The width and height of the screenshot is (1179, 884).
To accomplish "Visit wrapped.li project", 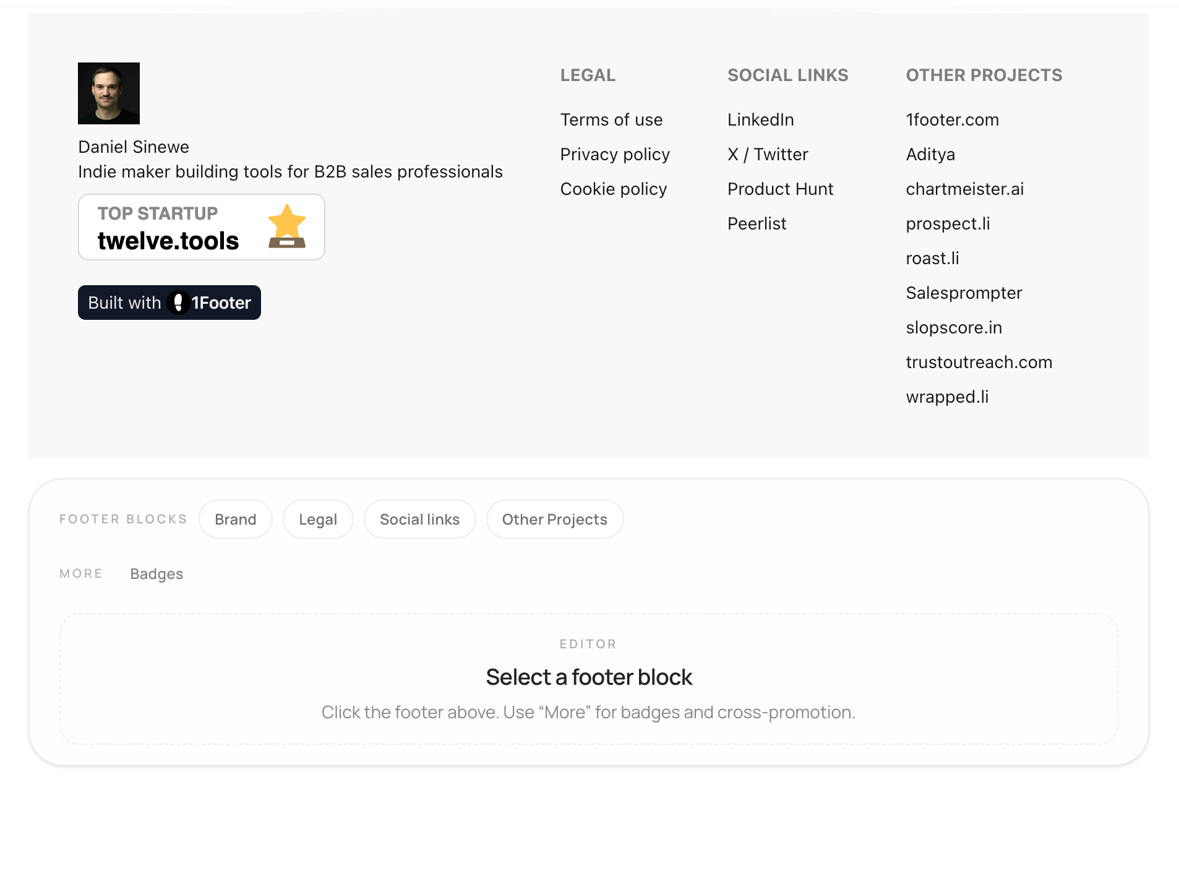I will pyautogui.click(x=947, y=397).
